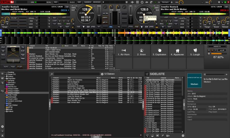Toggle SLIP mode on Deck 2
Image resolution: width=230 pixels, height=138 pixels.
[x=157, y=10]
